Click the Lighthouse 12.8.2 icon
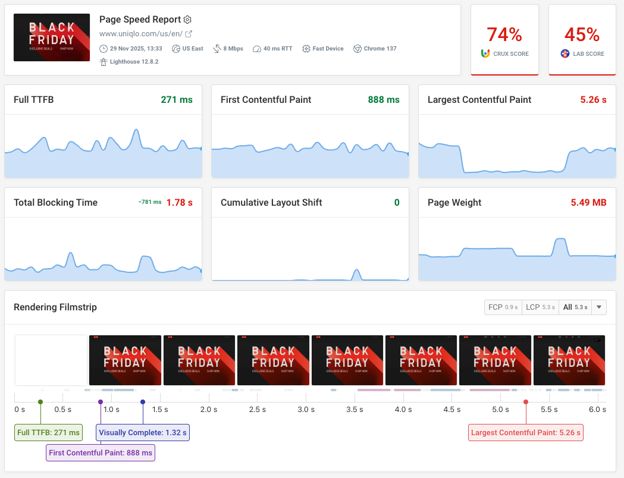This screenshot has width=624, height=478. 104,61
